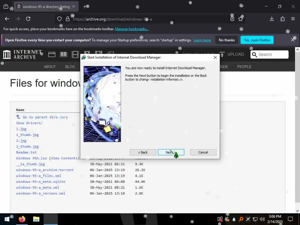The width and height of the screenshot is (300, 225).
Task: Open the Internet Archive Video film icon
Action: [75, 54]
